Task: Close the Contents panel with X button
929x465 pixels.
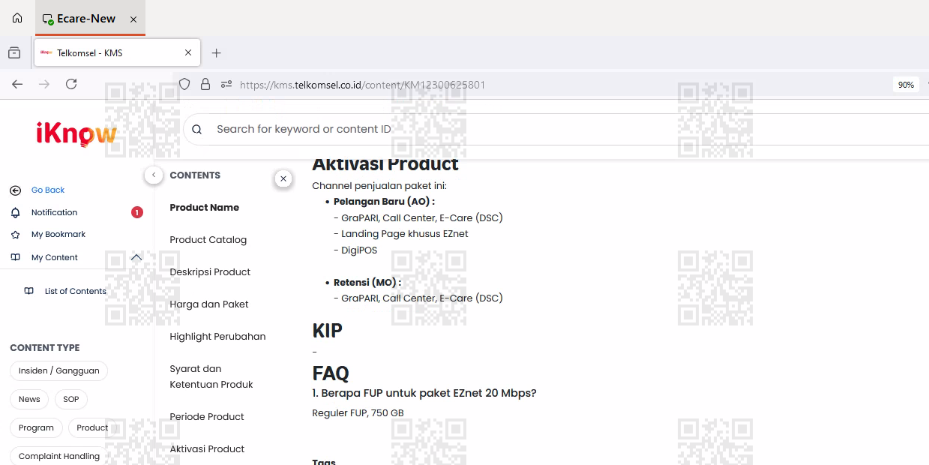Action: [x=283, y=178]
